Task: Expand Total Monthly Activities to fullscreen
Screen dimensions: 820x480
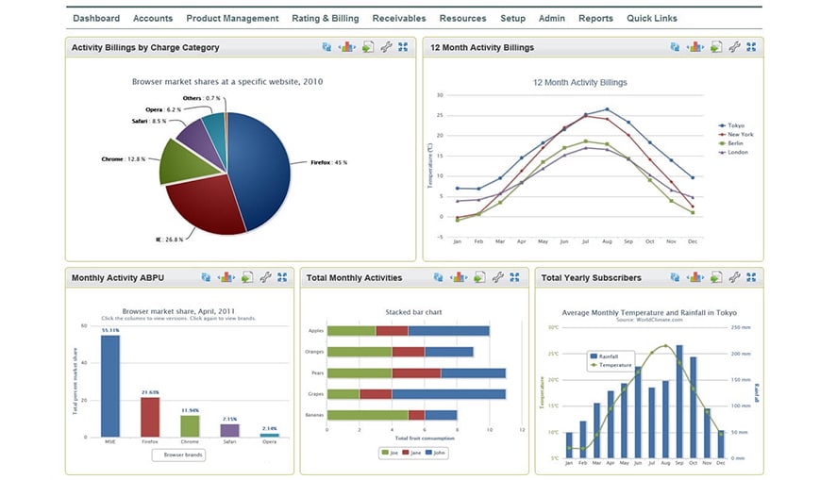Action: 514,277
